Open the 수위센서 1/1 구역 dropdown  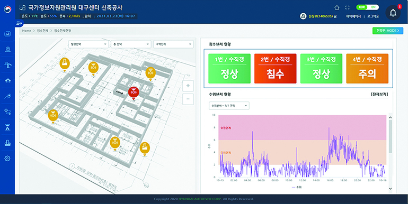point(229,106)
